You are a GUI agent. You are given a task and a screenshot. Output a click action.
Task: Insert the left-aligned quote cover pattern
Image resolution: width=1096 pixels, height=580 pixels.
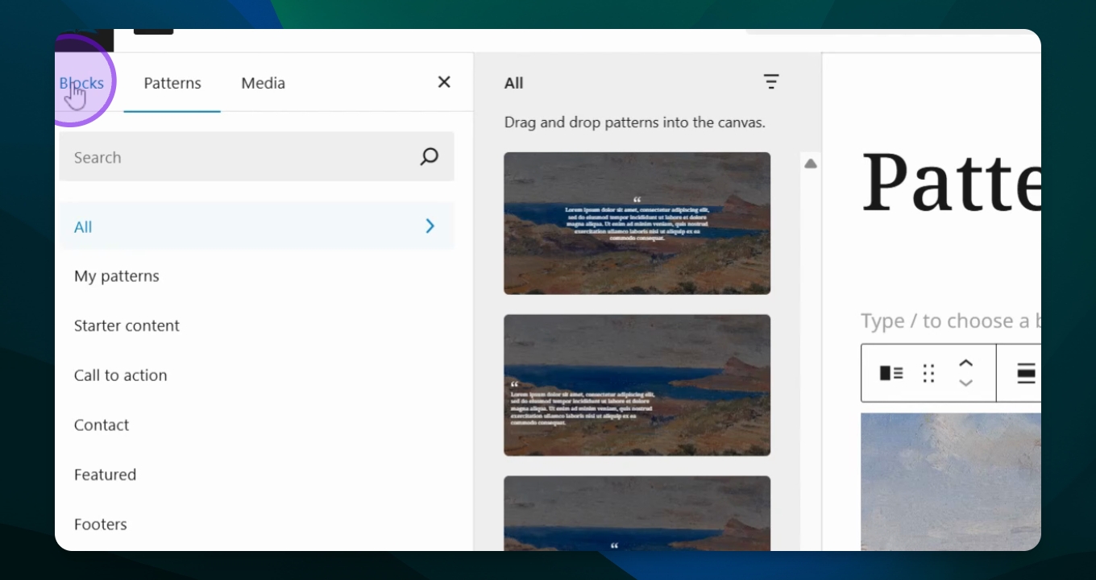point(637,385)
